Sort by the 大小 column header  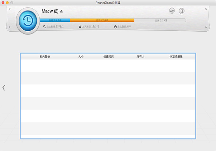(81, 57)
